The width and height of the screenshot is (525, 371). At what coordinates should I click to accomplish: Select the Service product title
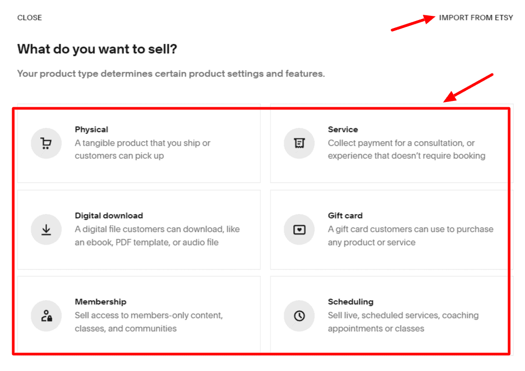(343, 129)
